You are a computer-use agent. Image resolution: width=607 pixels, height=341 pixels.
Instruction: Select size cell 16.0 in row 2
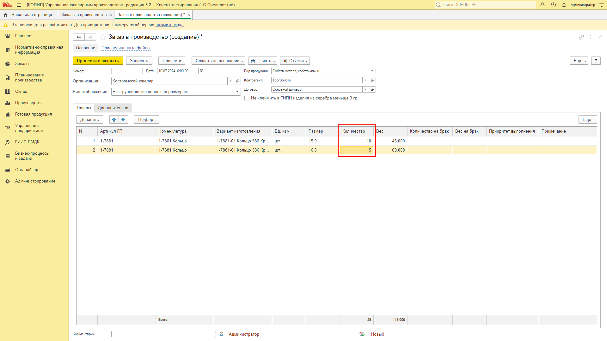pos(323,150)
